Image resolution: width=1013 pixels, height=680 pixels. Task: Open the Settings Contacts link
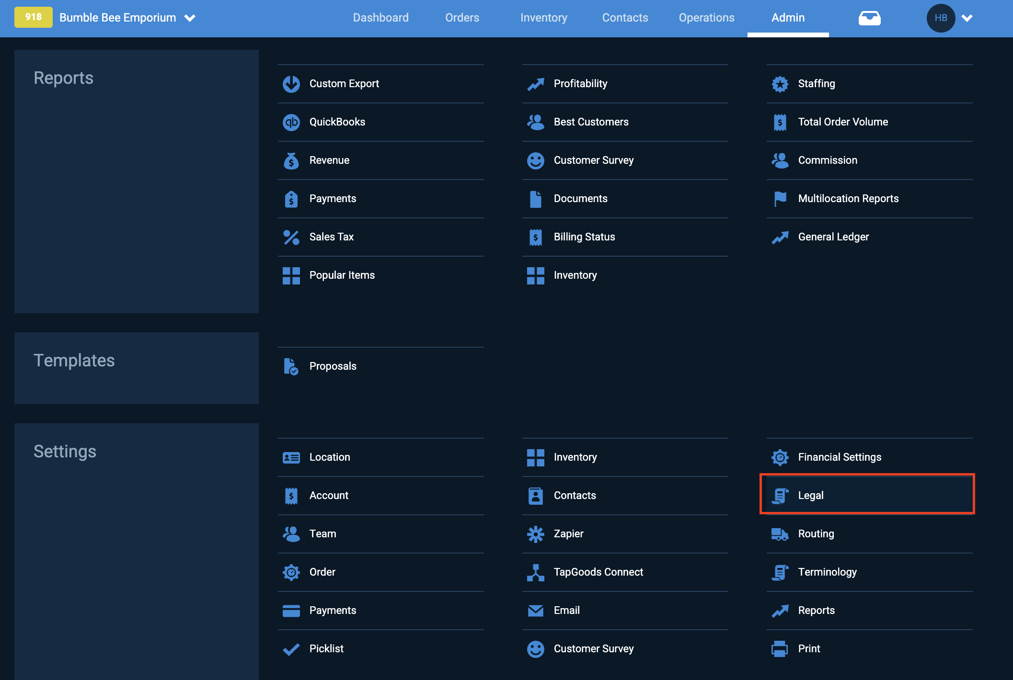pyautogui.click(x=625, y=496)
